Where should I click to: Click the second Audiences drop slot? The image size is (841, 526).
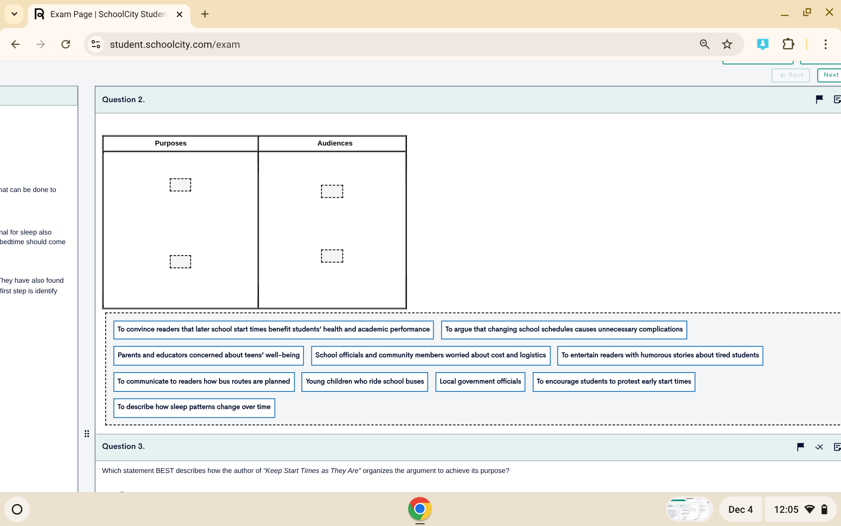pos(332,256)
